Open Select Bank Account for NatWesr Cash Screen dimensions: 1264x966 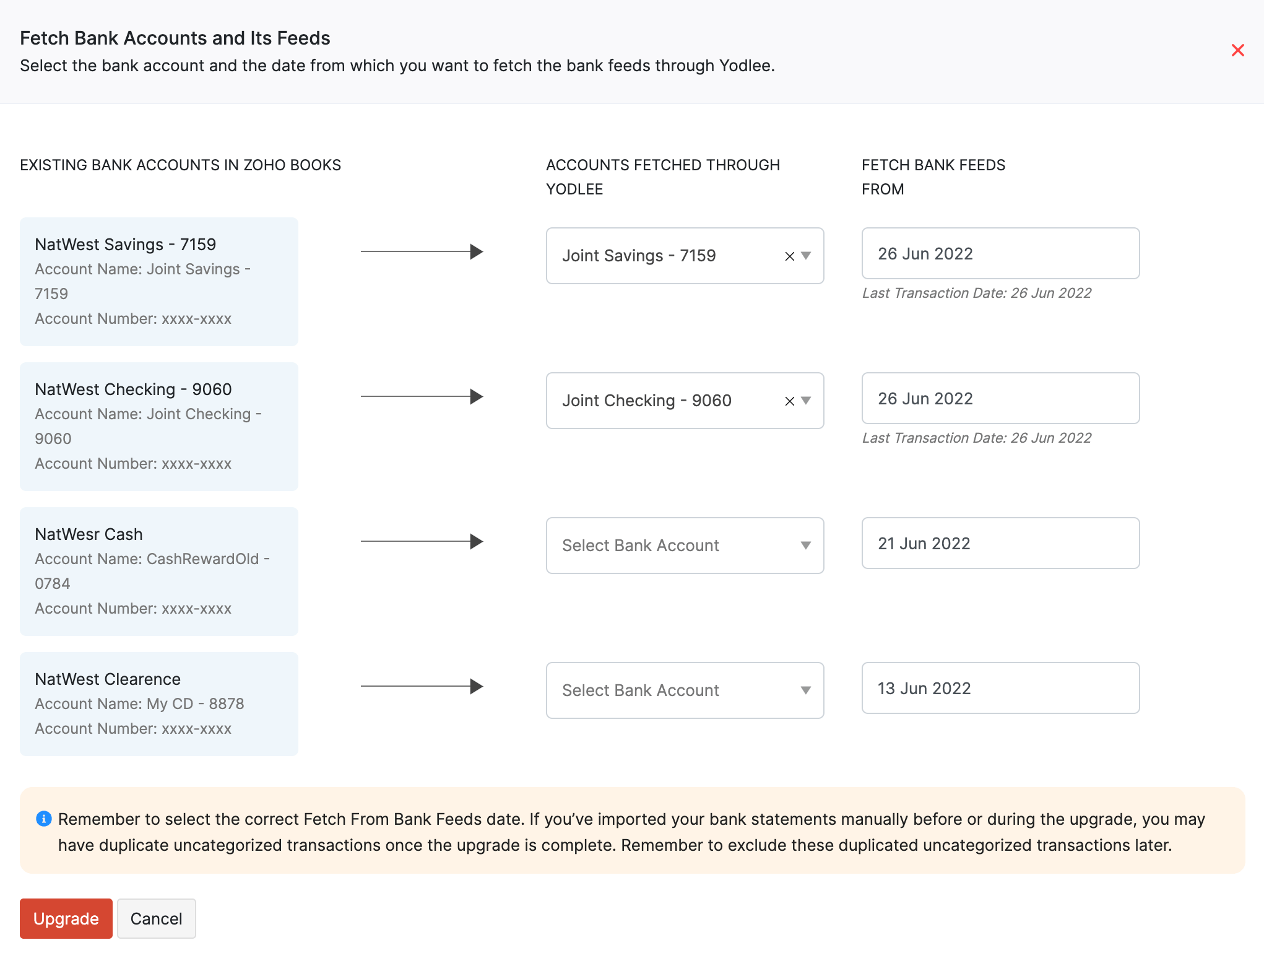684,546
